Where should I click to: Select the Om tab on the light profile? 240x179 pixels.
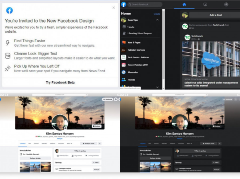click(x=30, y=144)
